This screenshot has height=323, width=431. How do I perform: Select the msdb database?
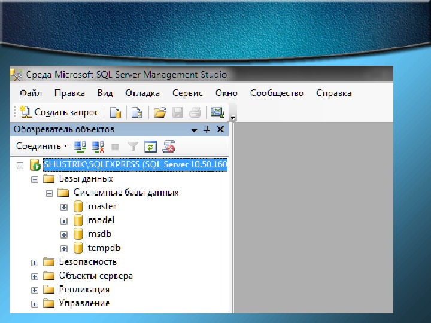tap(99, 234)
